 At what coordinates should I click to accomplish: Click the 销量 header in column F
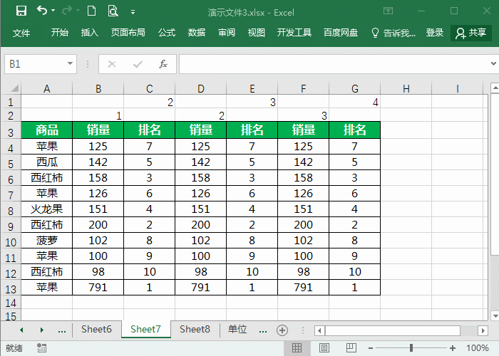[x=303, y=130]
